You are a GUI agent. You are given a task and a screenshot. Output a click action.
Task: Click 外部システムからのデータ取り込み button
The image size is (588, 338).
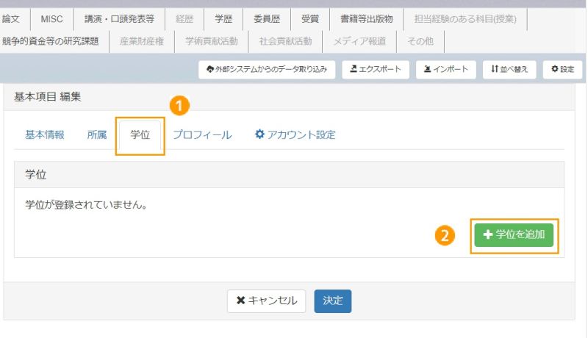coord(267,69)
